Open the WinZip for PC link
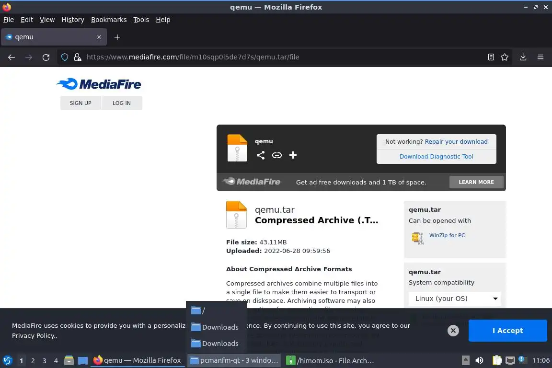The height and width of the screenshot is (368, 552). [x=447, y=235]
